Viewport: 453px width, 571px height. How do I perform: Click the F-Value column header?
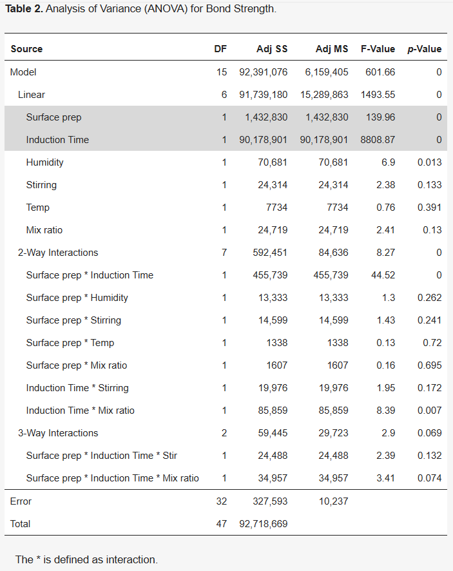coord(378,49)
